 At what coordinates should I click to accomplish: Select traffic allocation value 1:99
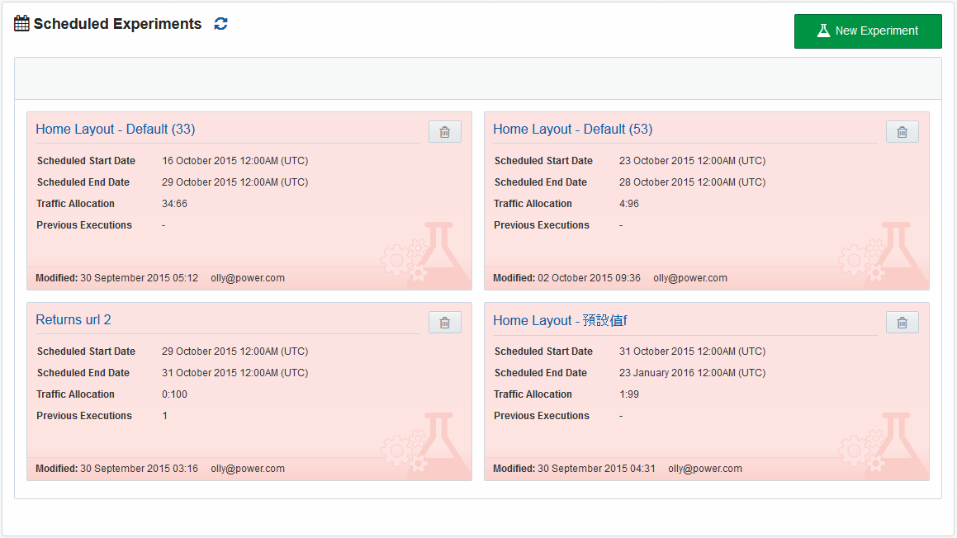[629, 394]
